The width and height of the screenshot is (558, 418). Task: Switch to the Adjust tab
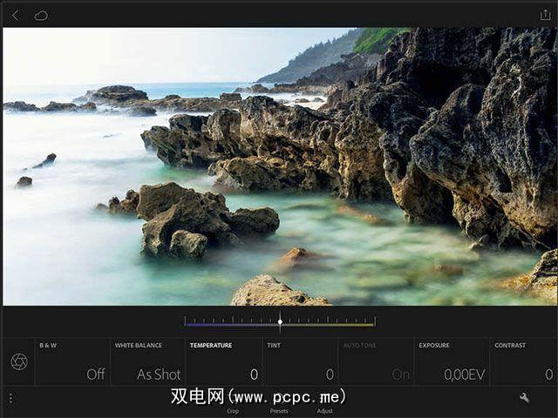[324, 411]
